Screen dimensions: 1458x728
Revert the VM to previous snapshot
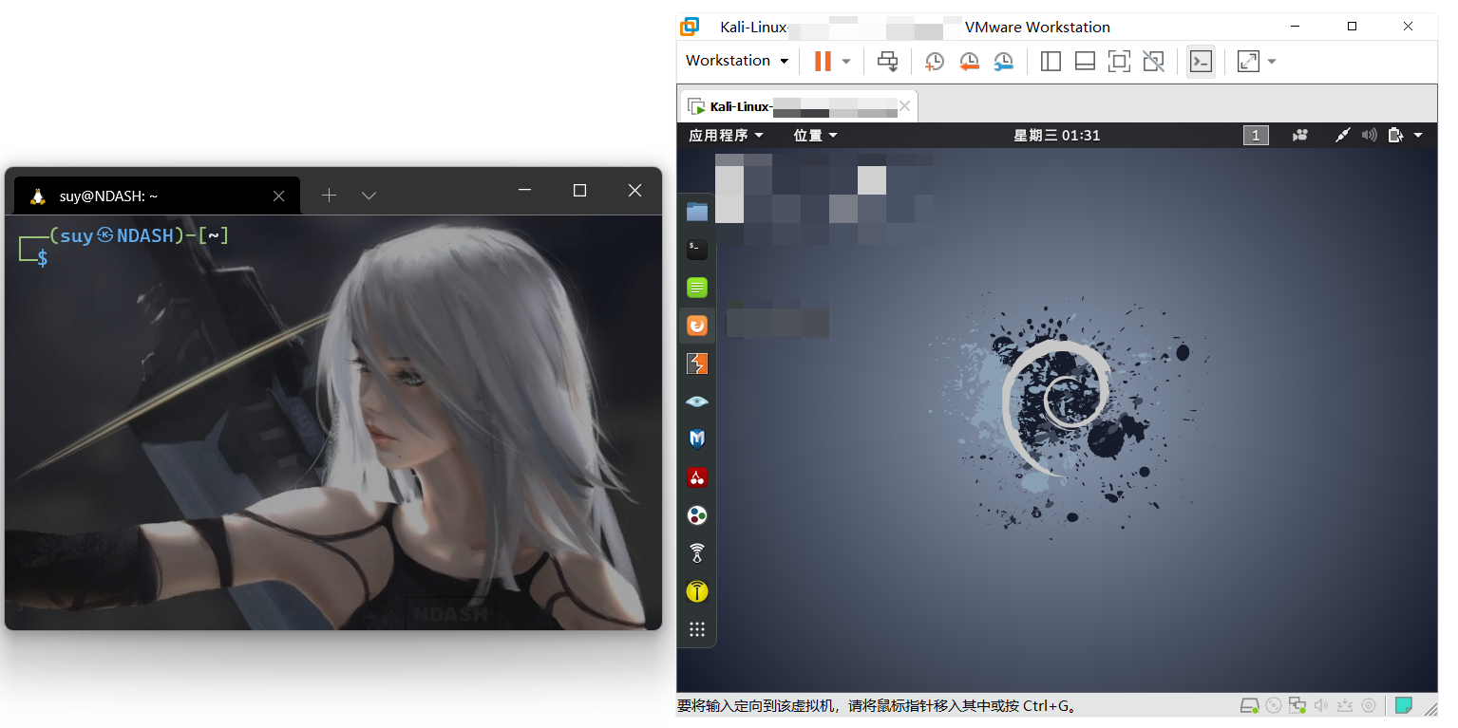[x=969, y=61]
